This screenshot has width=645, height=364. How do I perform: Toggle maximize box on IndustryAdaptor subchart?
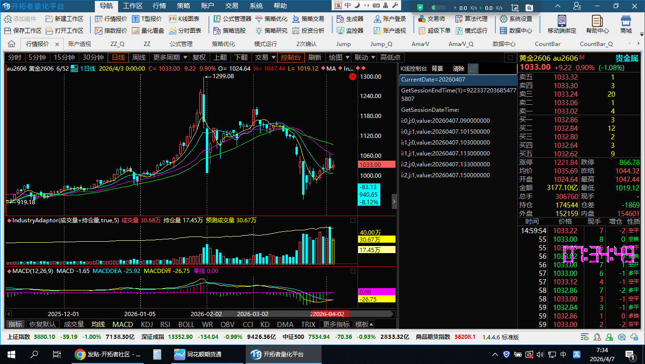(352, 220)
